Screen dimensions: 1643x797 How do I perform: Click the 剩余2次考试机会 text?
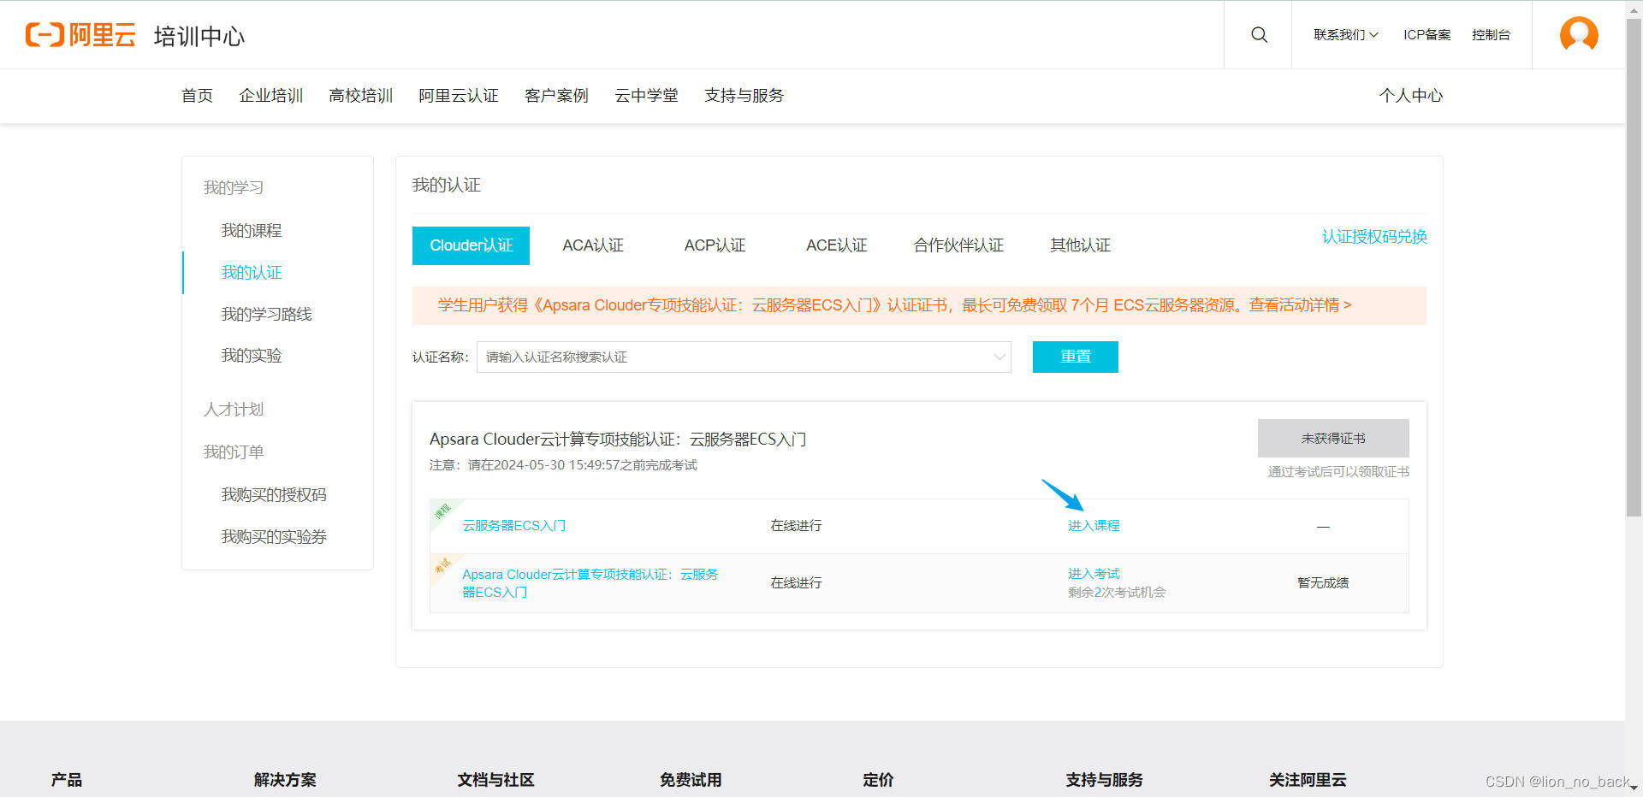[x=1116, y=593]
